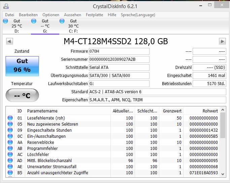Open the Optionen menu
The image size is (230, 183).
pos(51,15)
